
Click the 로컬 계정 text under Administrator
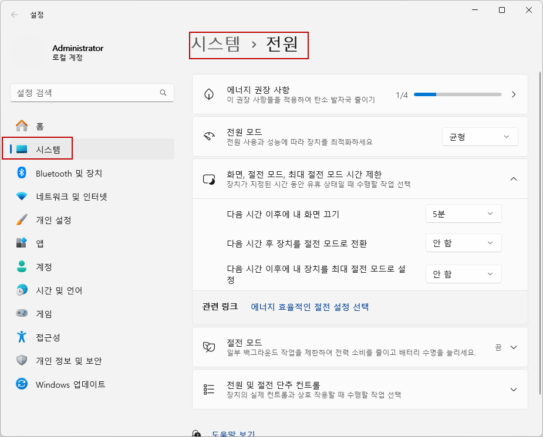coord(68,57)
